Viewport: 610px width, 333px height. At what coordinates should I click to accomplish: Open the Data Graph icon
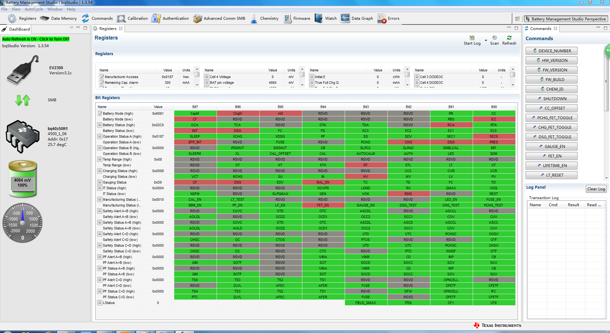tap(345, 18)
